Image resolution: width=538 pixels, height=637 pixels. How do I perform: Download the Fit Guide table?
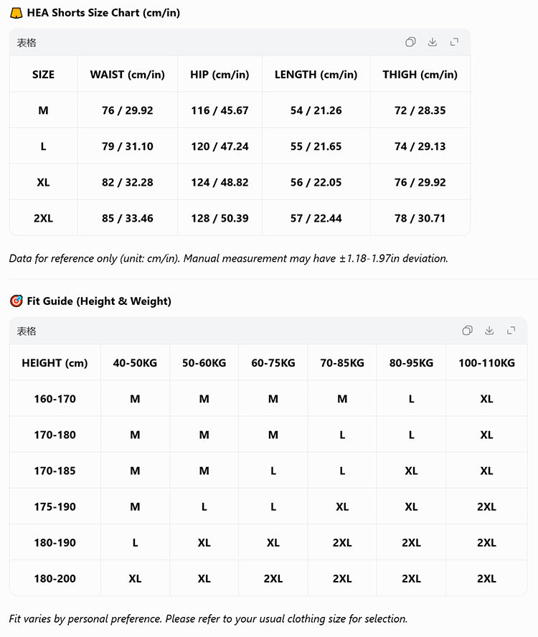point(489,330)
